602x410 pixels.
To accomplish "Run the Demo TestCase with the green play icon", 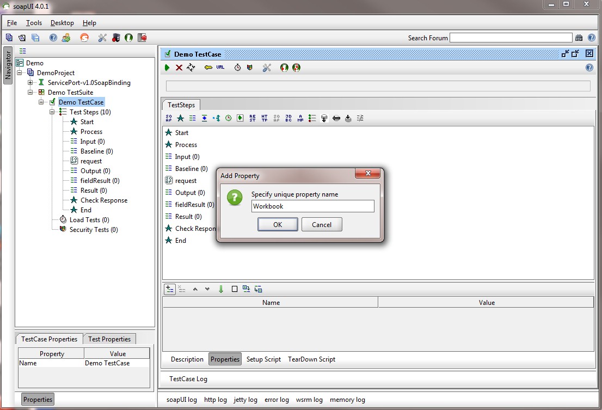I will pyautogui.click(x=167, y=68).
